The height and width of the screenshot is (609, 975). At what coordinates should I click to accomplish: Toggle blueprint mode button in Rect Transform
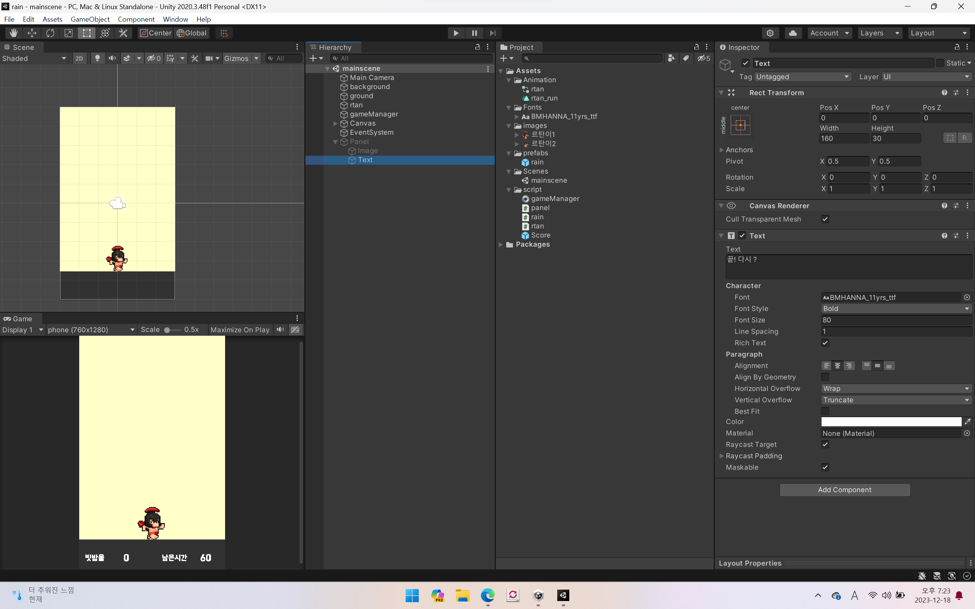point(950,138)
